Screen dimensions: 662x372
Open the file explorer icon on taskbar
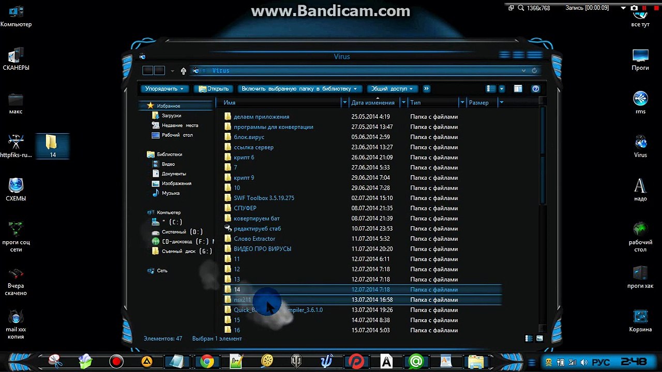[x=476, y=361]
